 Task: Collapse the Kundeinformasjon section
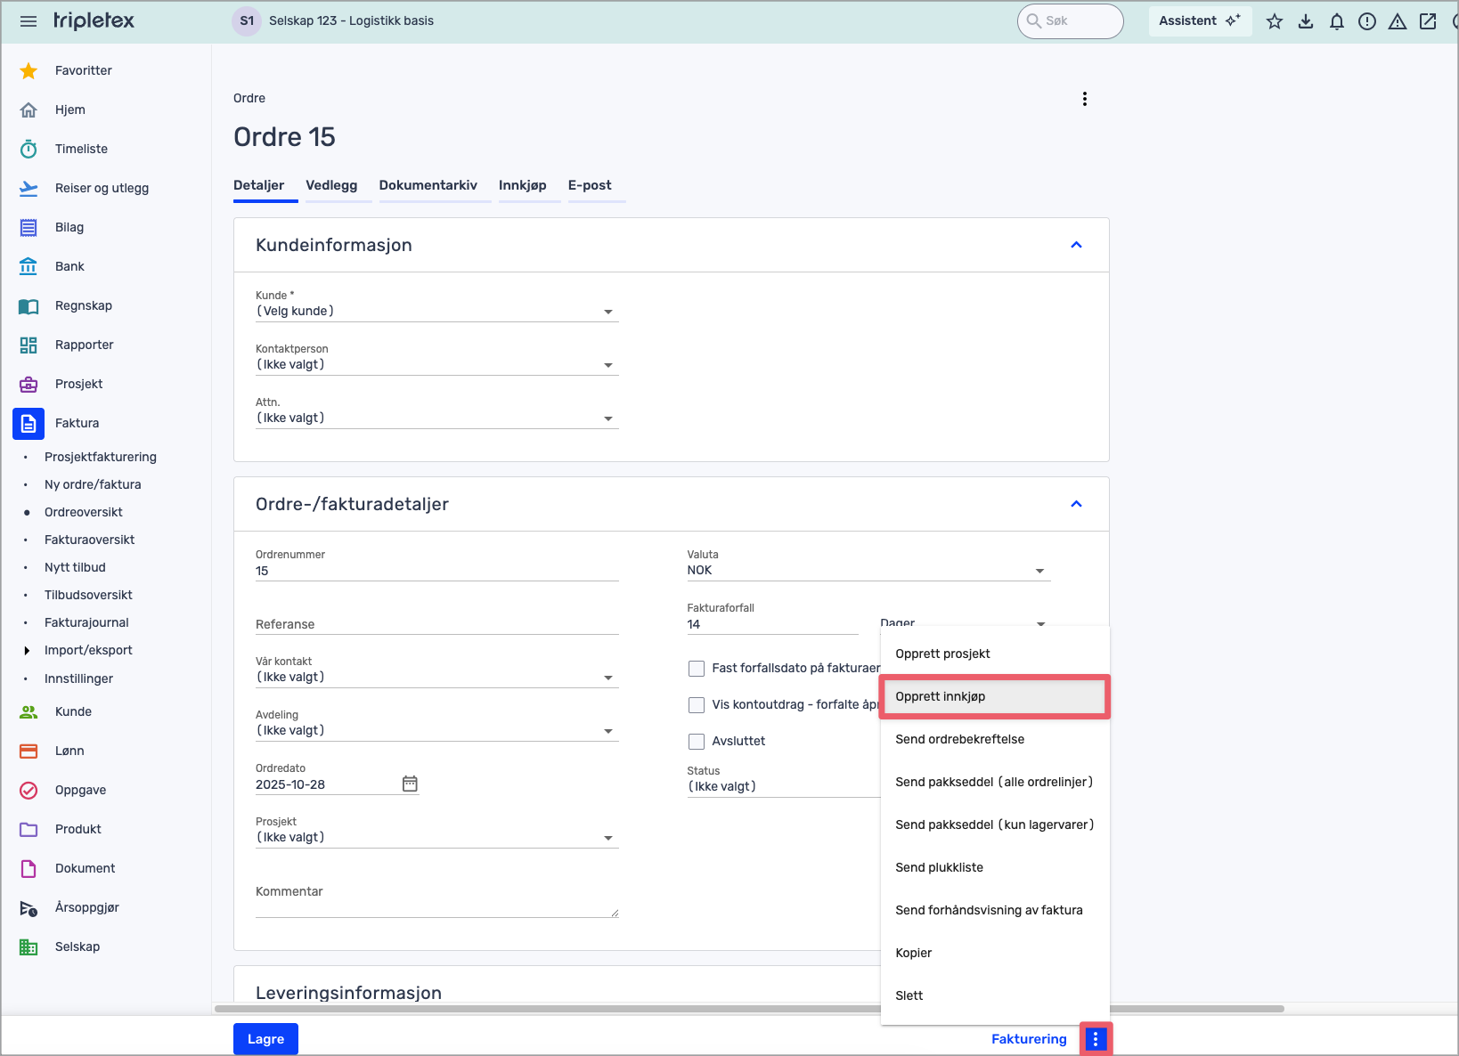point(1076,245)
